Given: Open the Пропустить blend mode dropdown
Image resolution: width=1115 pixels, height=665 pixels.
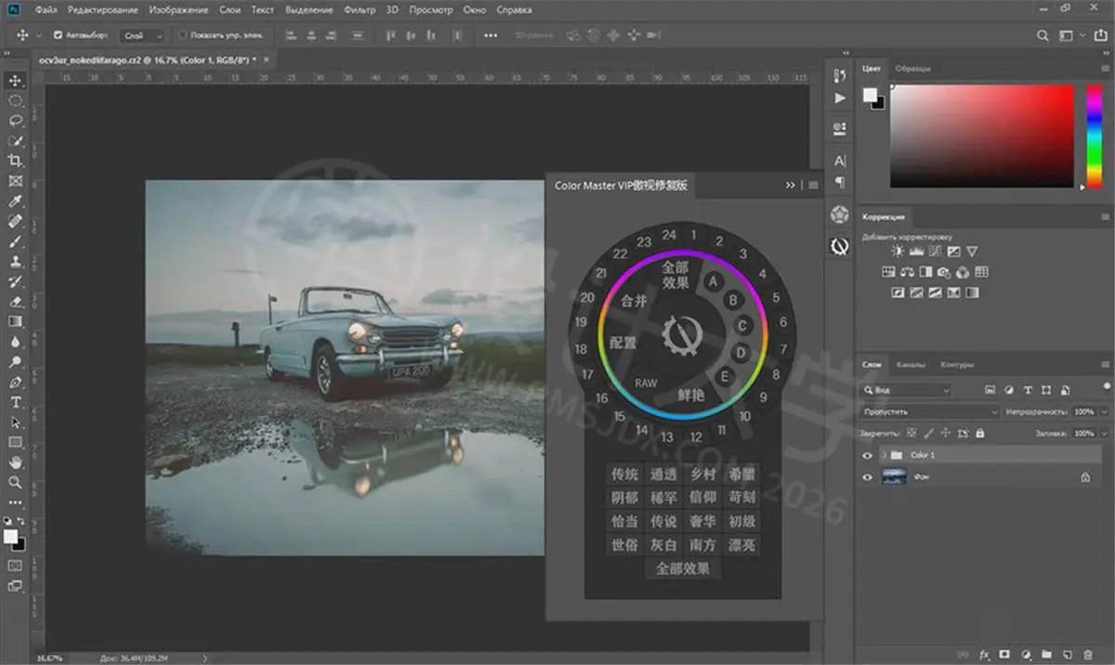Looking at the screenshot, I should pos(931,411).
